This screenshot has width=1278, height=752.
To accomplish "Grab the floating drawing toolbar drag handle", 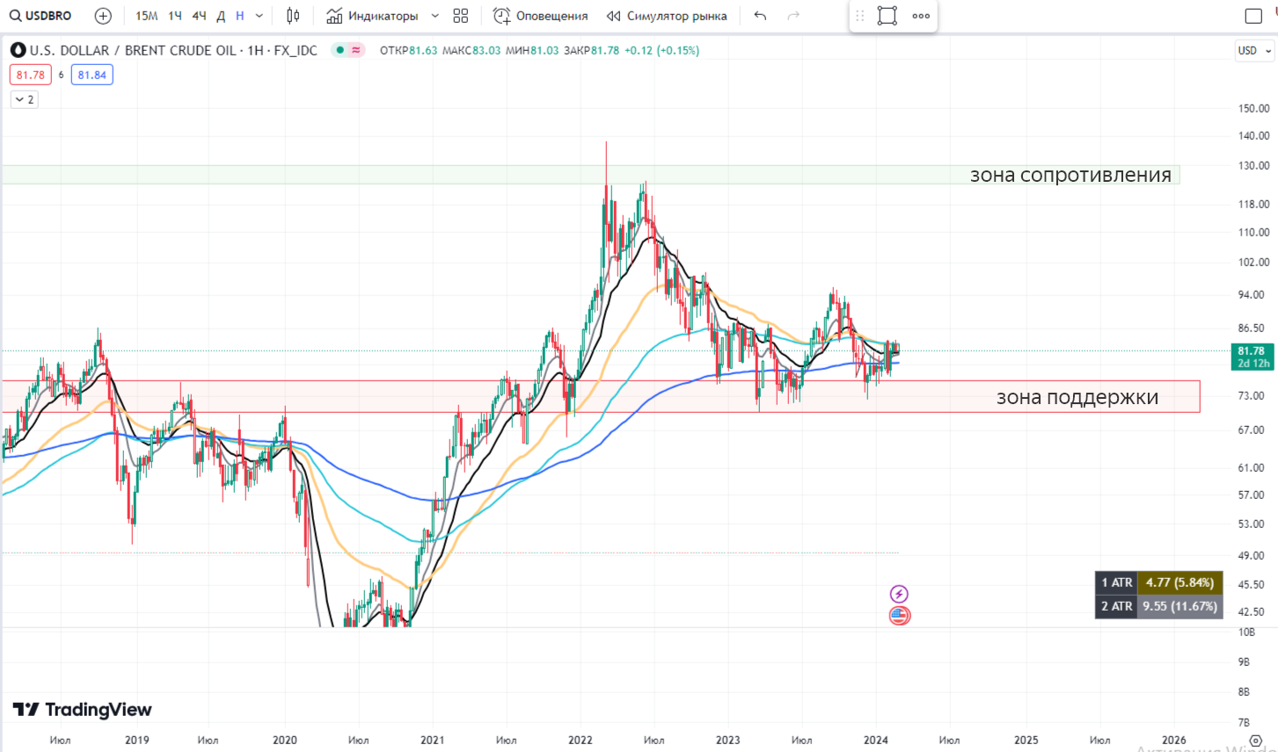I will (x=860, y=16).
